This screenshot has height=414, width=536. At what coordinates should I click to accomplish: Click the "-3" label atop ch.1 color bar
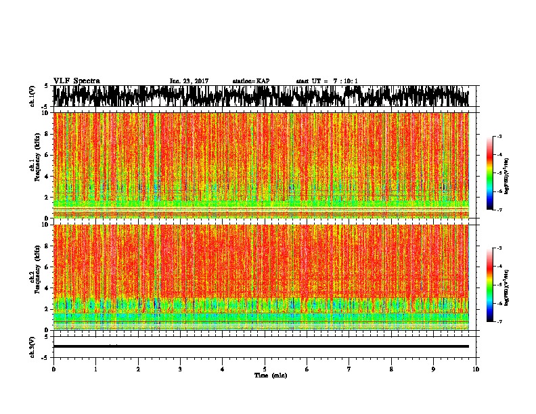[499, 136]
